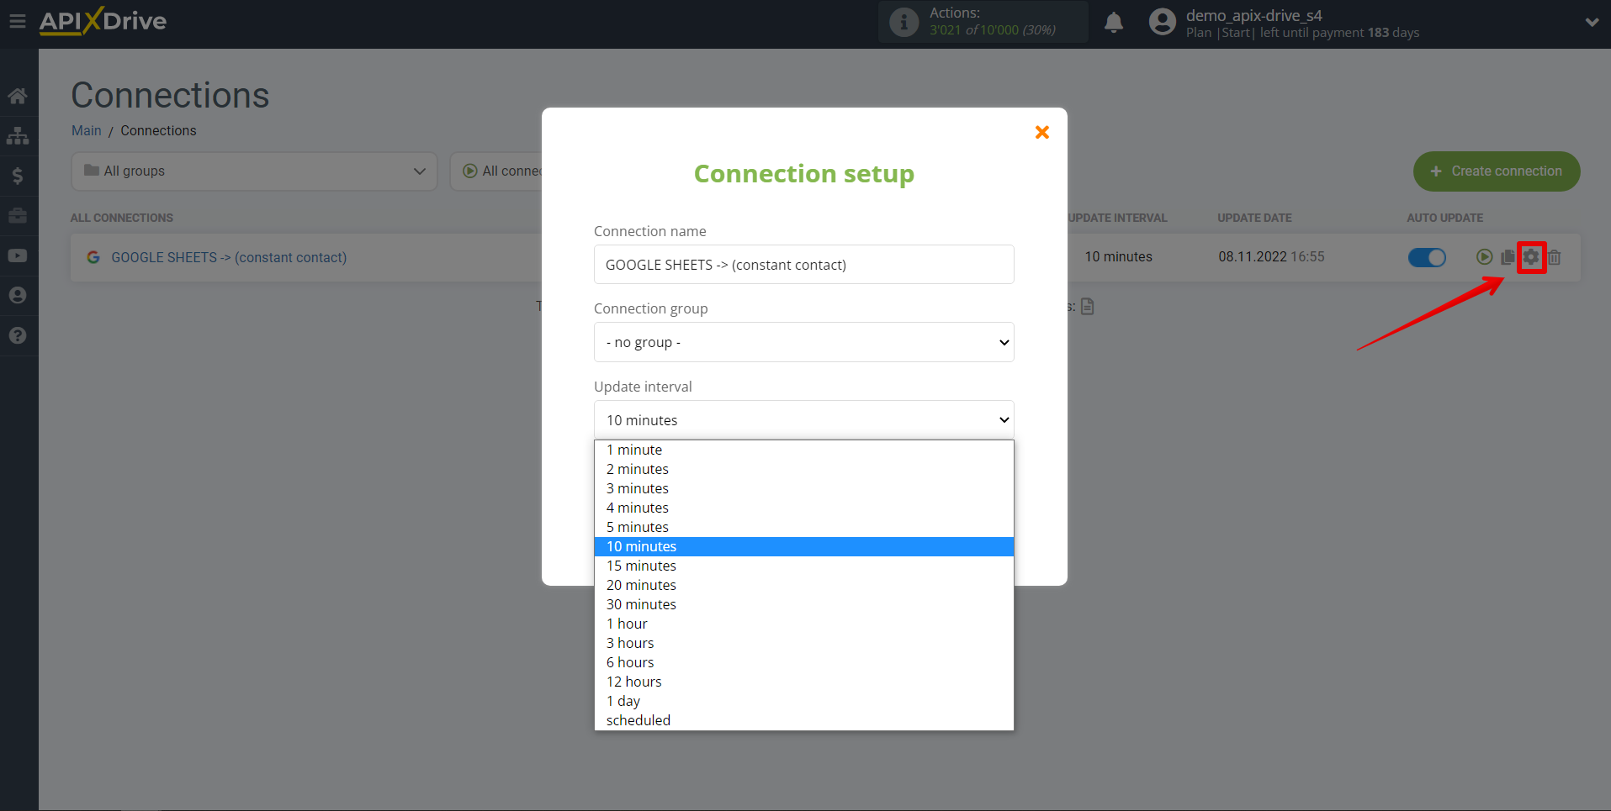The image size is (1611, 811).
Task: Open the connections sitemap sidebar icon
Action: point(18,135)
